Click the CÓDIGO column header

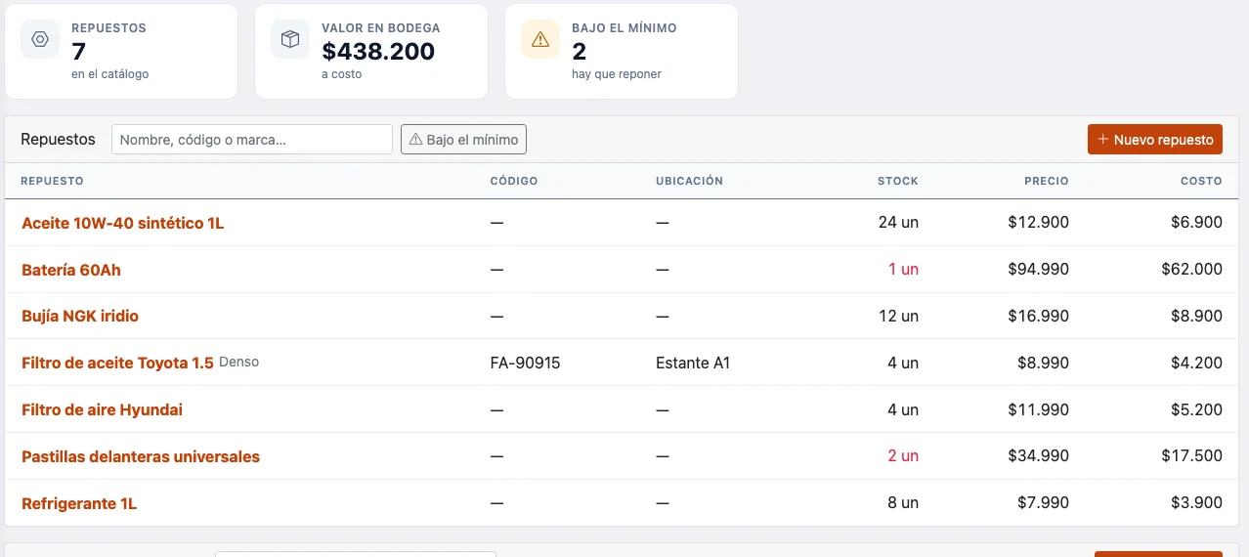tap(514, 181)
